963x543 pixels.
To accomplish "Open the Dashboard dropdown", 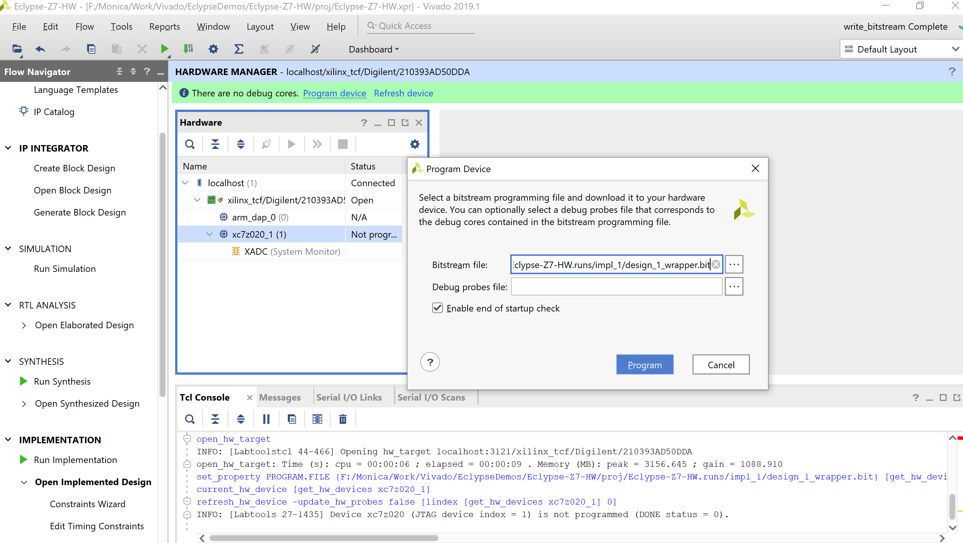I will coord(374,49).
